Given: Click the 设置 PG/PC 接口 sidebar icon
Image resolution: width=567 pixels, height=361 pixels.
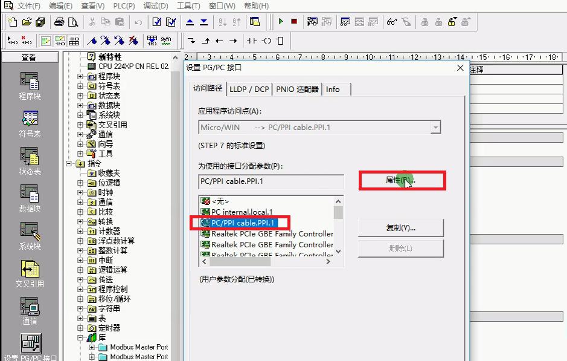Looking at the screenshot, I should 29,345.
